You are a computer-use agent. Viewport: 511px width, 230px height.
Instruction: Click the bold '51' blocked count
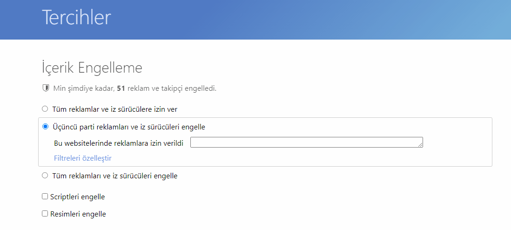point(121,88)
